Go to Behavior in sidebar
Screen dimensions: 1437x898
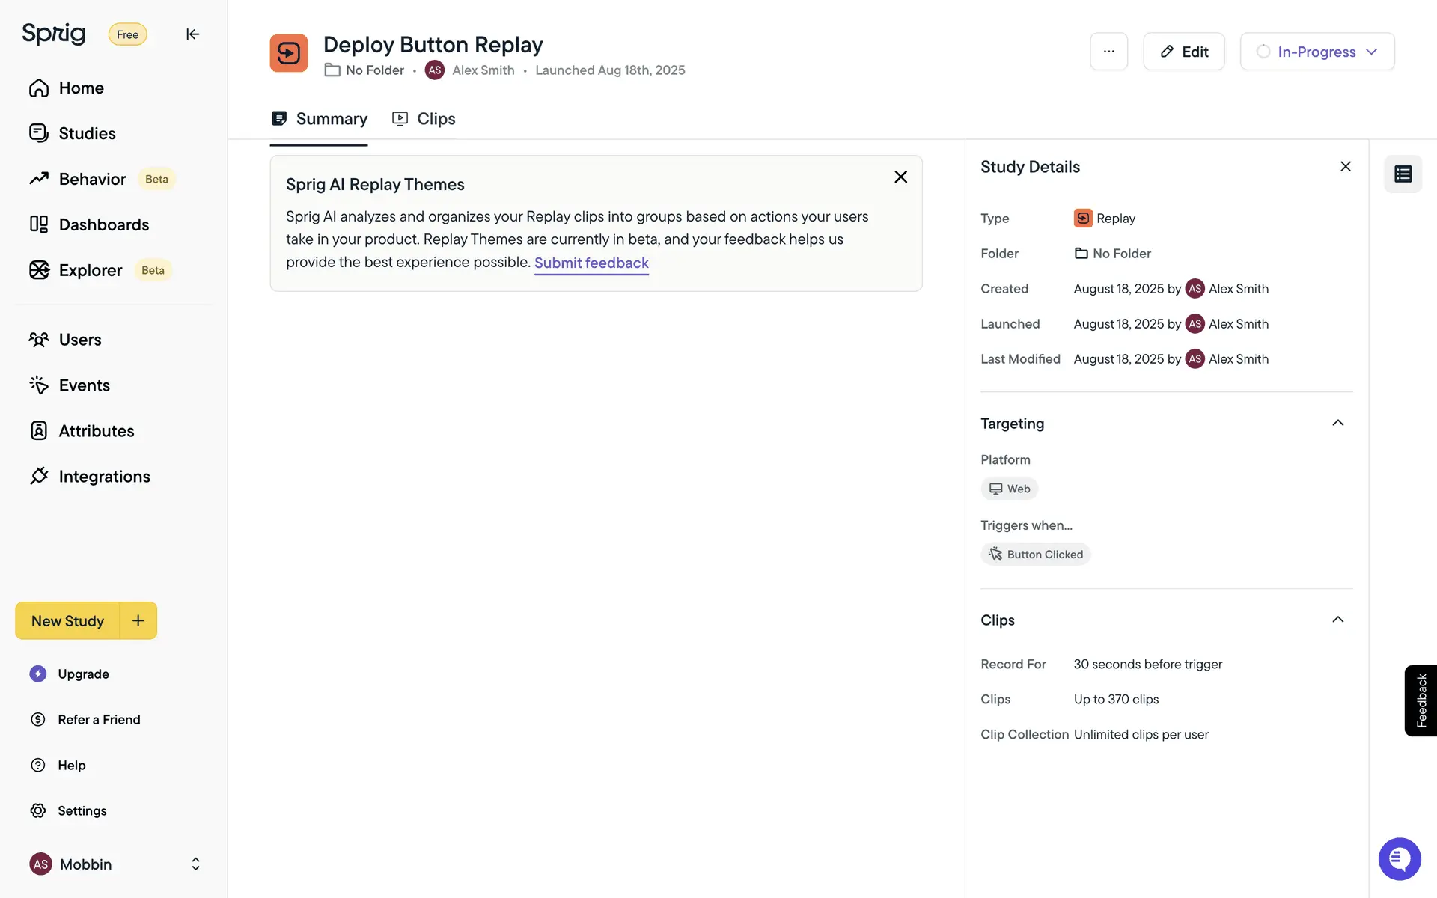[92, 179]
